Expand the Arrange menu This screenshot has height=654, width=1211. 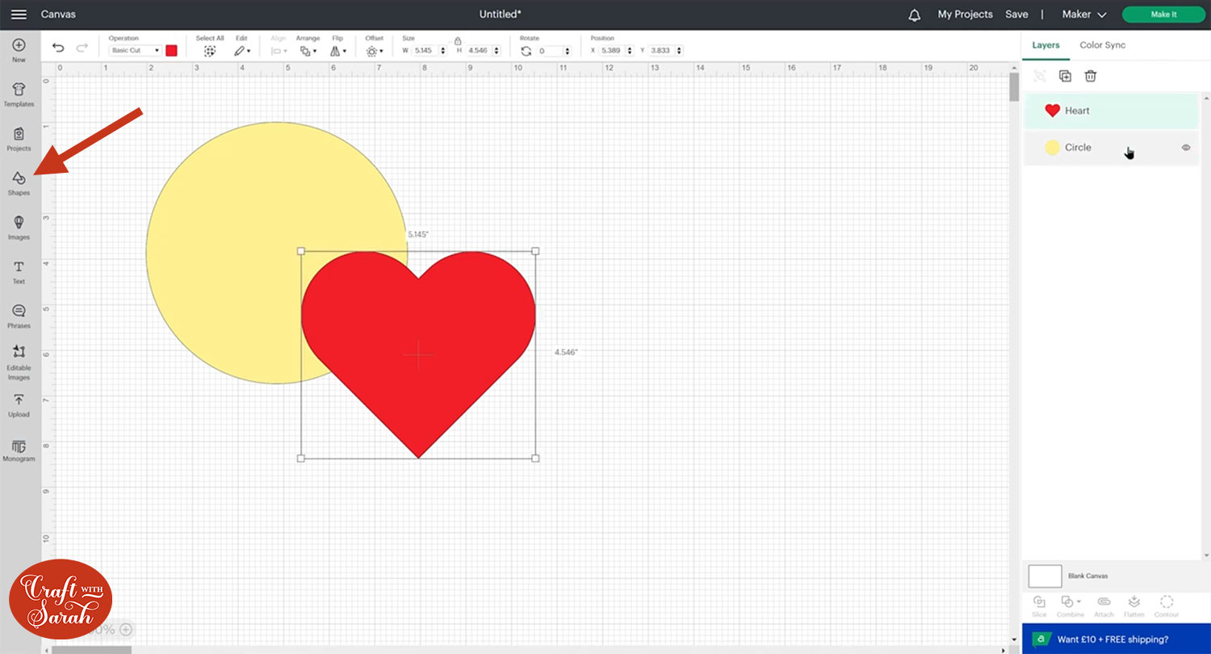pos(308,51)
